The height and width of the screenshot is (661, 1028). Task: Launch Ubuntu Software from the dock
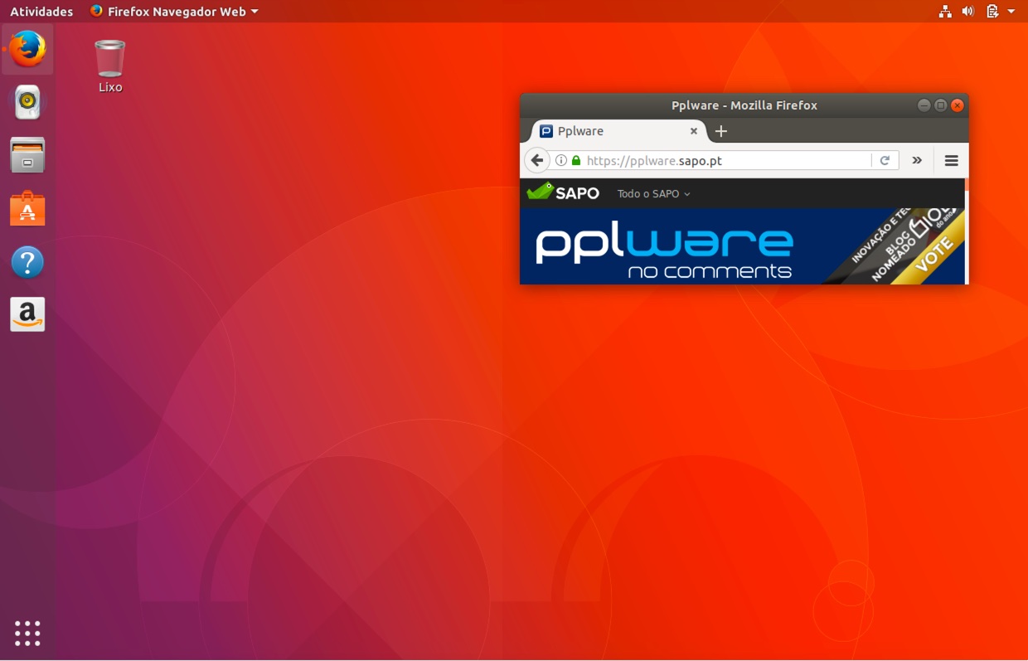click(x=27, y=208)
